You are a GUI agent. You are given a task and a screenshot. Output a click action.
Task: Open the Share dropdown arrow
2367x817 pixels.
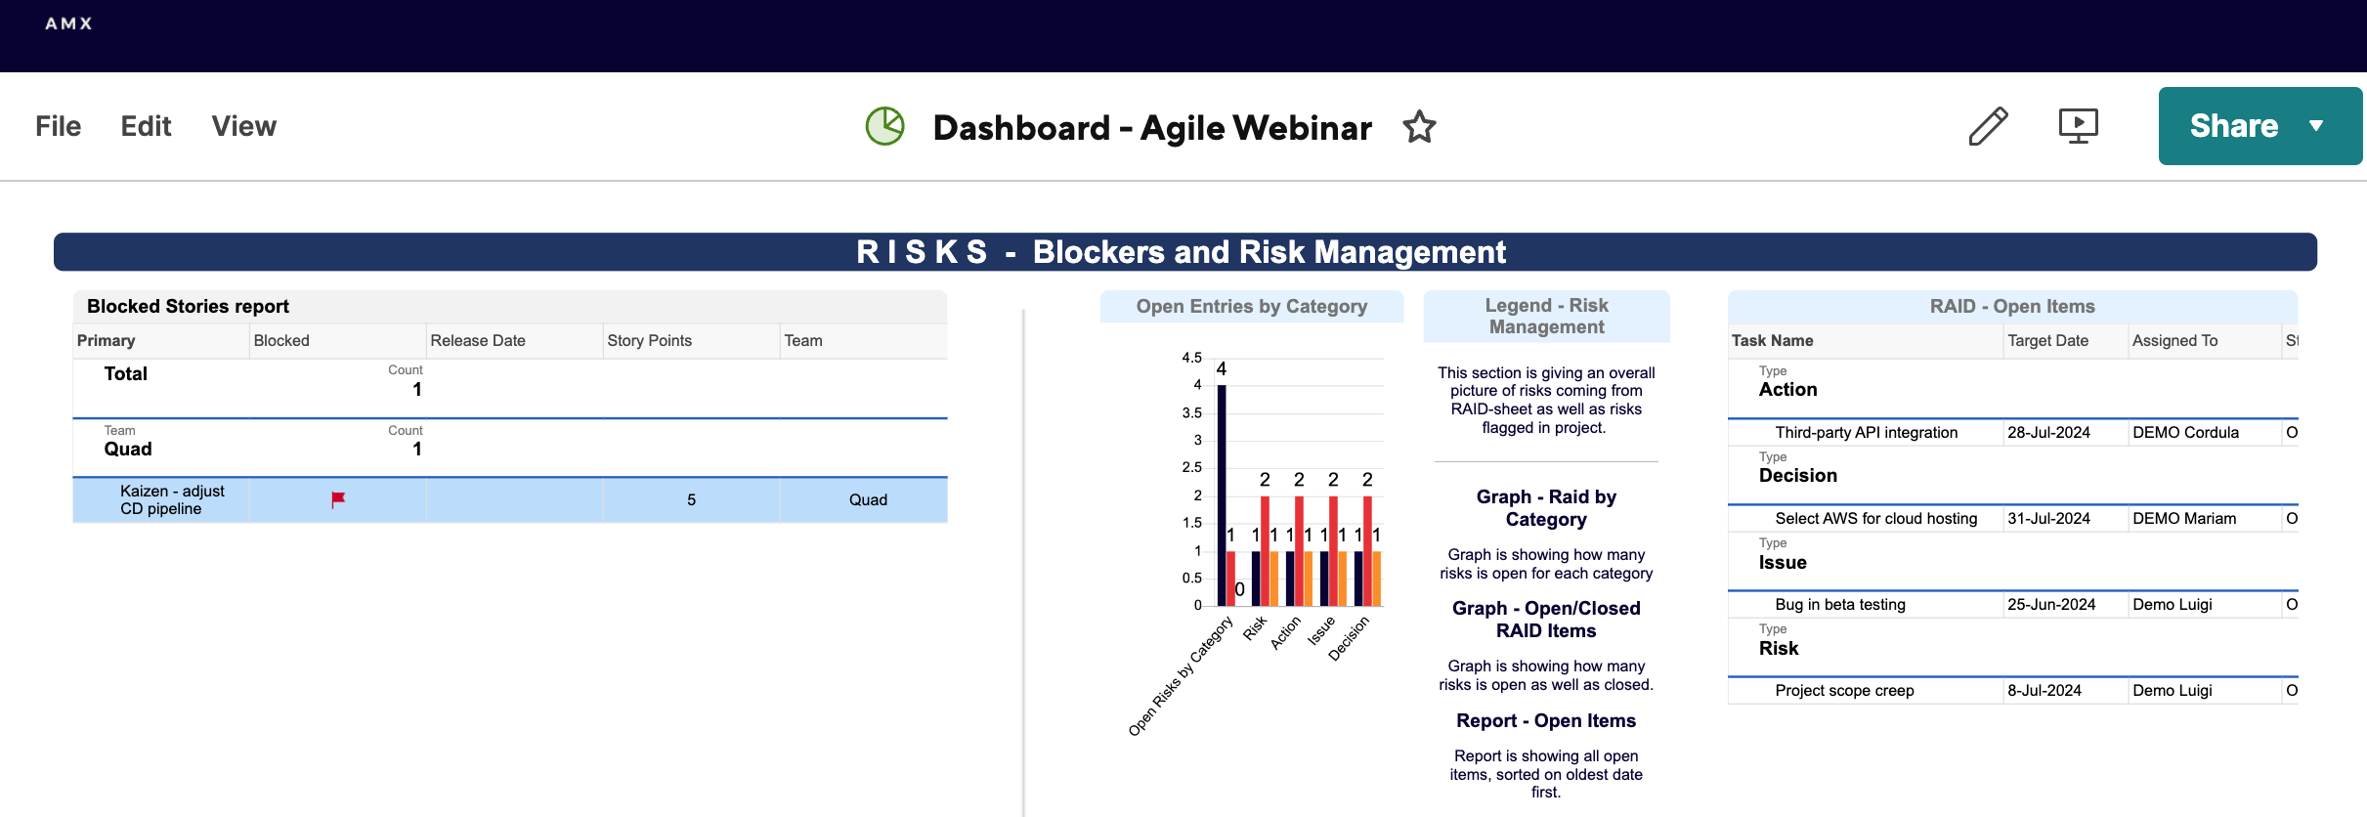pyautogui.click(x=2316, y=126)
